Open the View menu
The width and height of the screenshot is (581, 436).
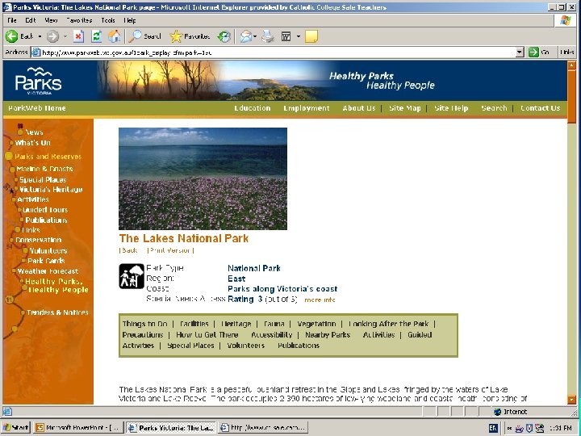pyautogui.click(x=51, y=20)
